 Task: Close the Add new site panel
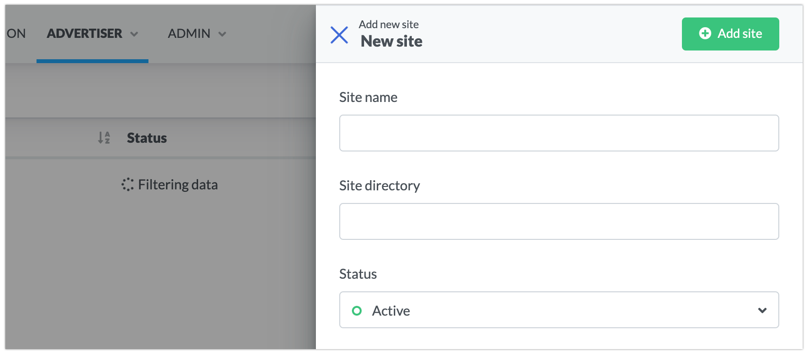coord(339,35)
